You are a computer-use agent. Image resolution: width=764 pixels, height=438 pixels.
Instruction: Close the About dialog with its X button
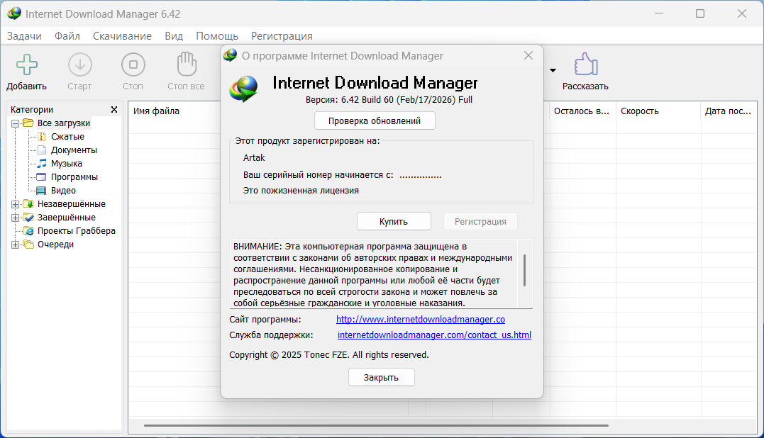point(528,55)
